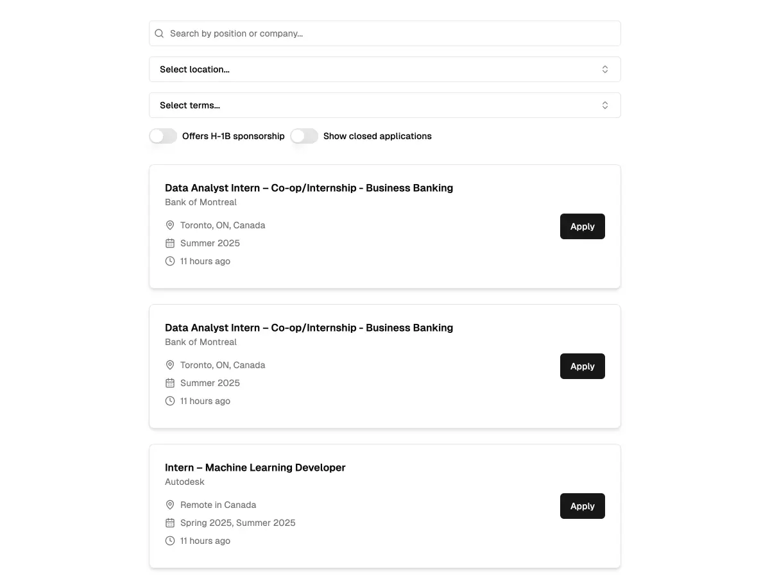Click calendar icon next to Spring 2025, Summer 2025
770x583 pixels.
tap(170, 523)
